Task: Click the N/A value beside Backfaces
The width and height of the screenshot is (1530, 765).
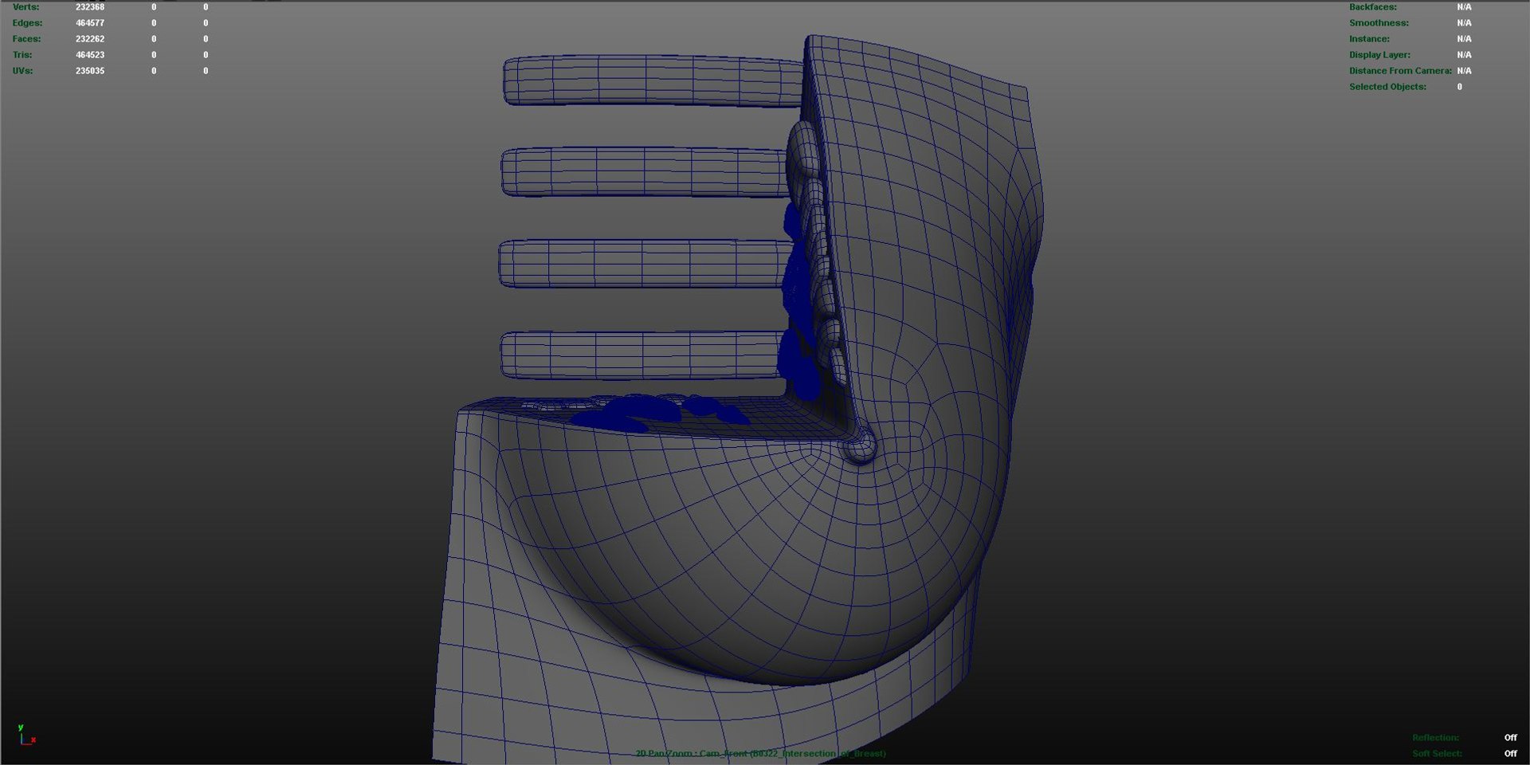Action: pyautogui.click(x=1464, y=7)
